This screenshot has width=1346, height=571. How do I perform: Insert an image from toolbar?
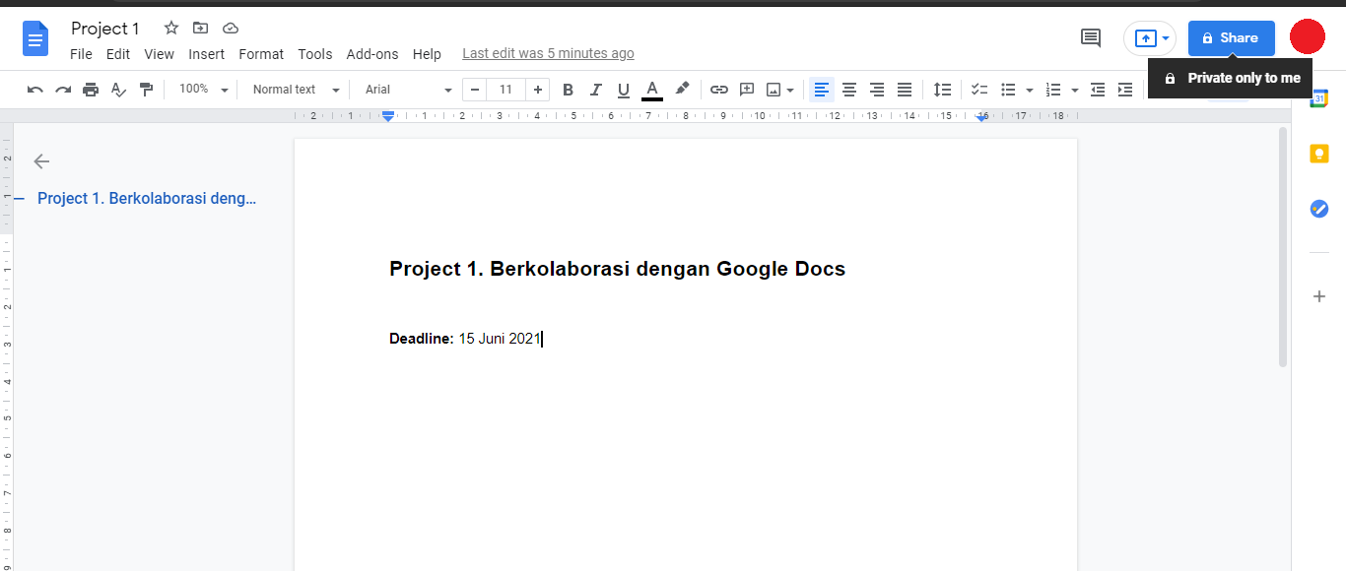pyautogui.click(x=774, y=90)
